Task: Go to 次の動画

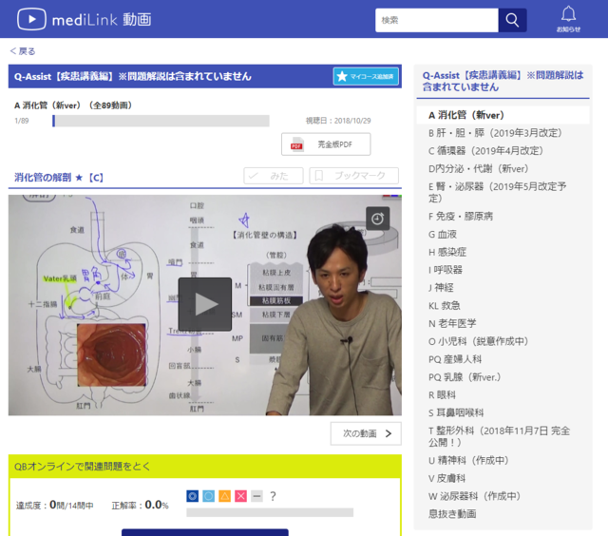Action: click(x=366, y=433)
